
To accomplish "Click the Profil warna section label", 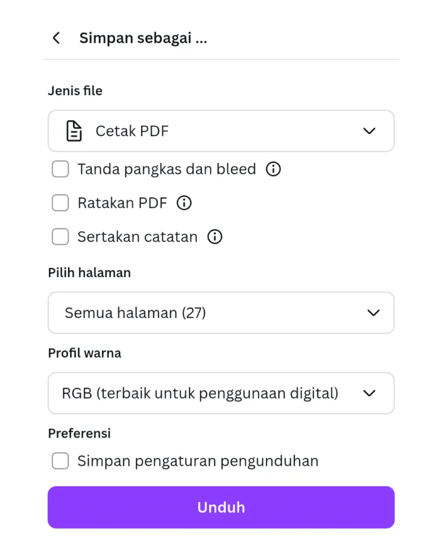I will (x=84, y=353).
